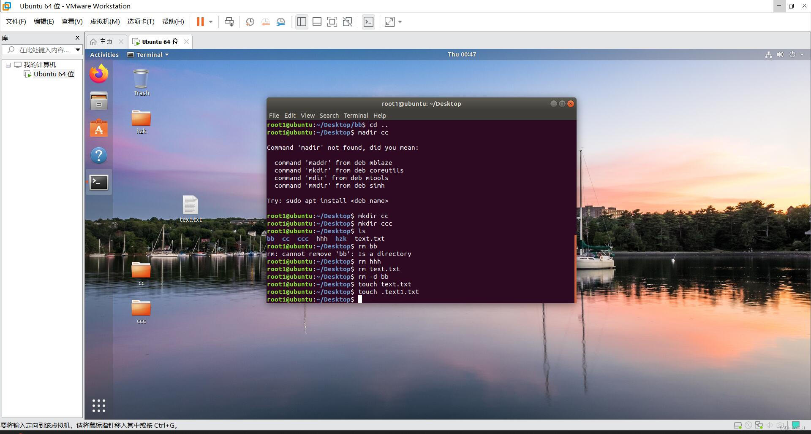
Task: Open the terminal Terminal menu
Action: (x=356, y=116)
